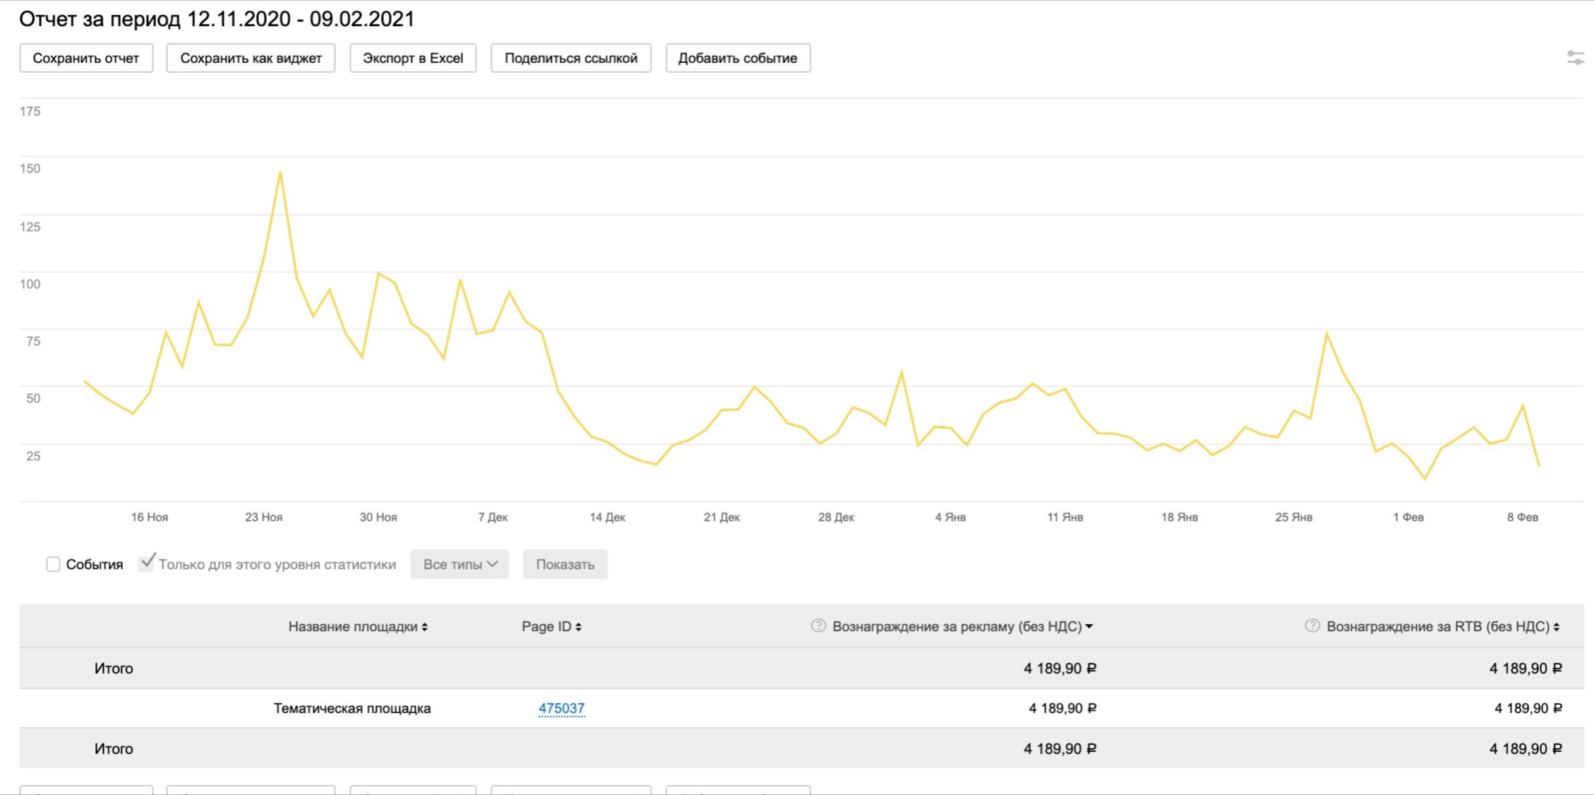
Task: Click 'Сохранить отчет' button
Action: click(86, 58)
